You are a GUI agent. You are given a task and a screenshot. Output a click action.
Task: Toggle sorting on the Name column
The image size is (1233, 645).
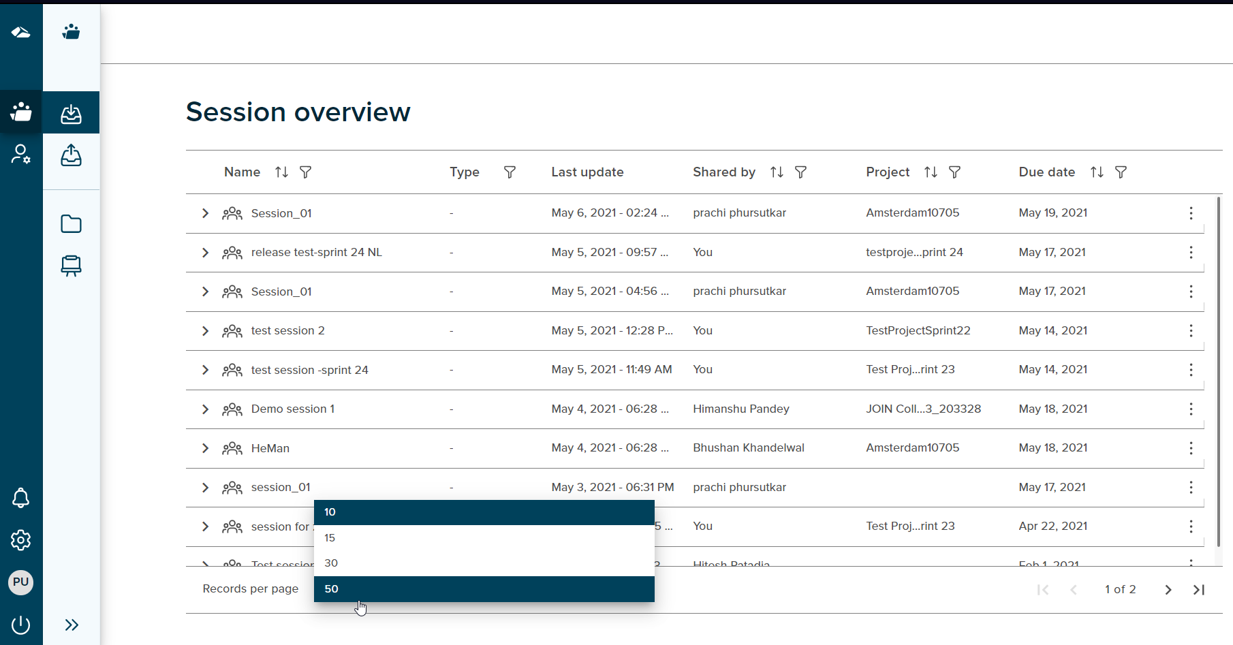281,172
